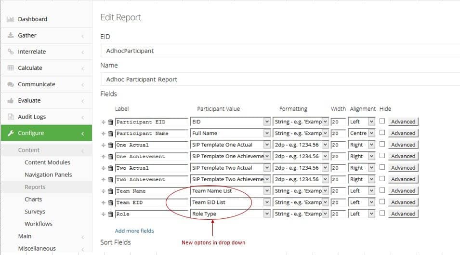
Task: Click the Communicate speech bubble icon
Action: click(10, 84)
